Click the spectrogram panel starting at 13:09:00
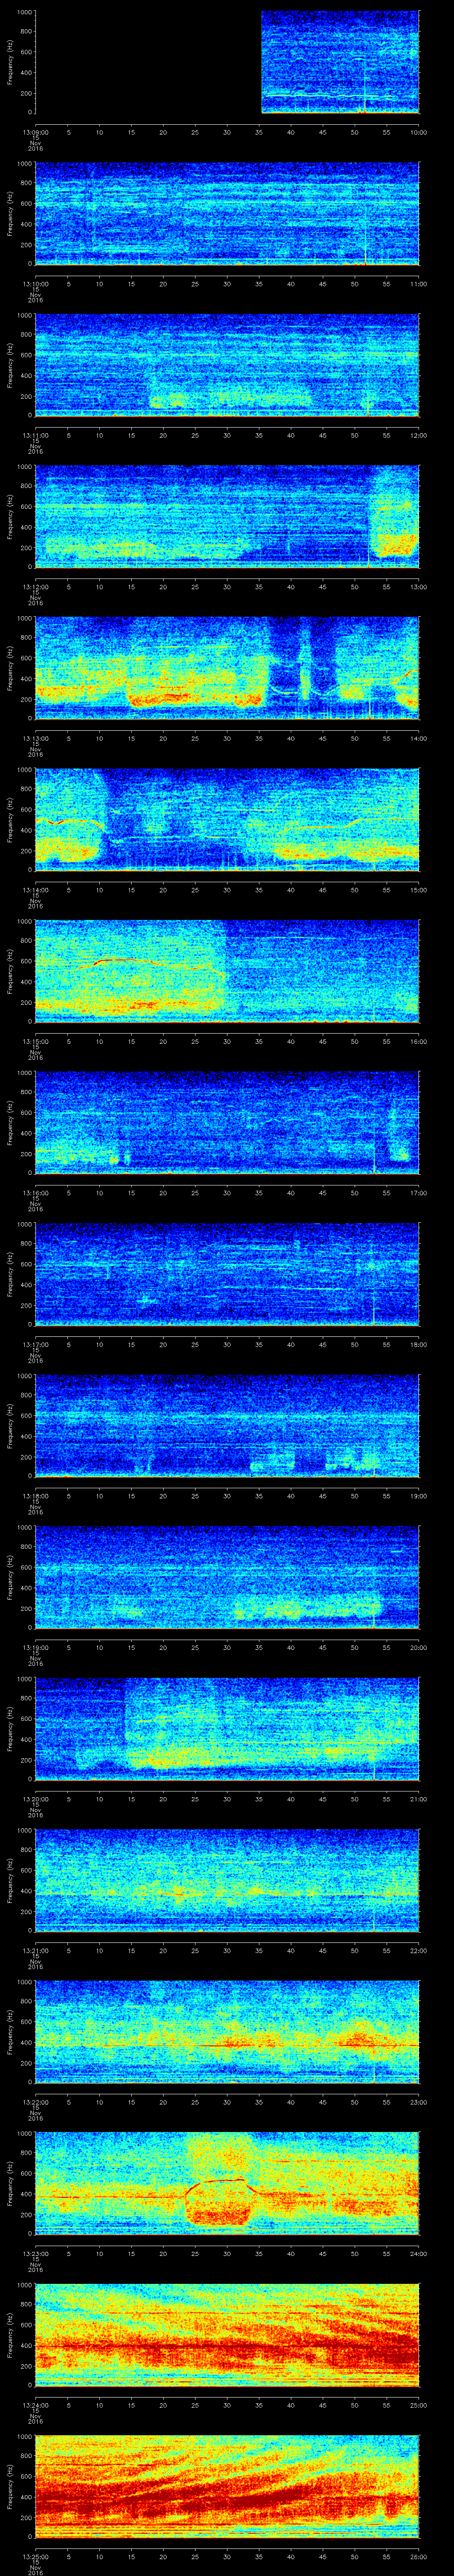The width and height of the screenshot is (454, 2576). pyautogui.click(x=227, y=62)
